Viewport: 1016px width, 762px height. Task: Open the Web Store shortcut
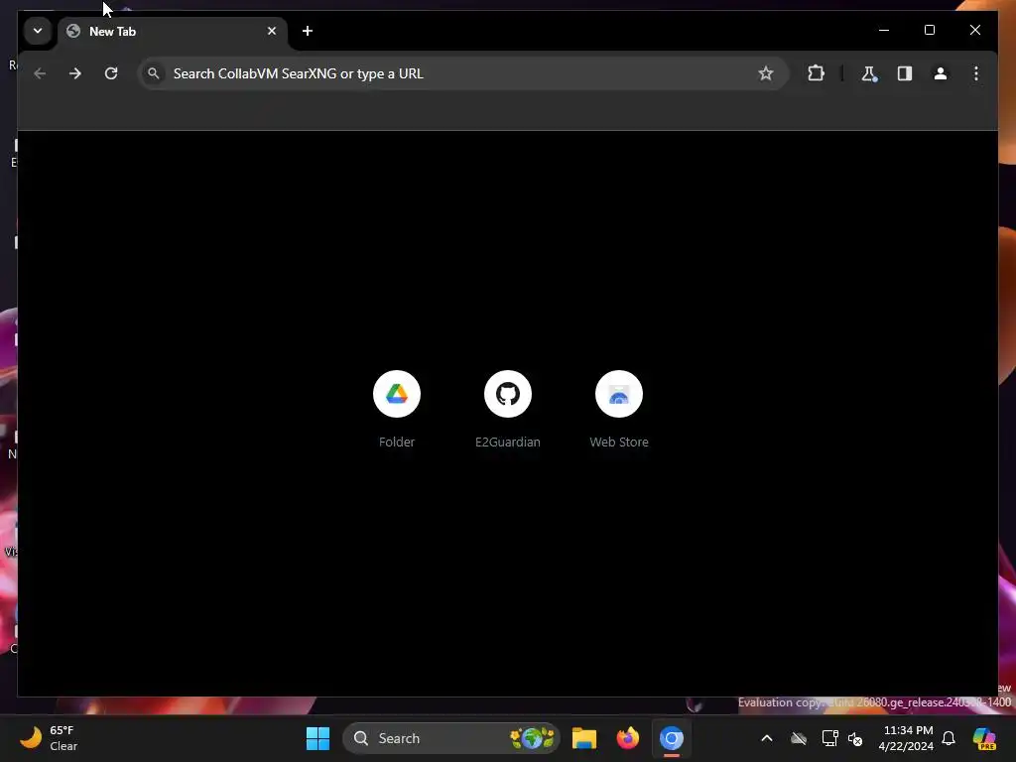619,394
